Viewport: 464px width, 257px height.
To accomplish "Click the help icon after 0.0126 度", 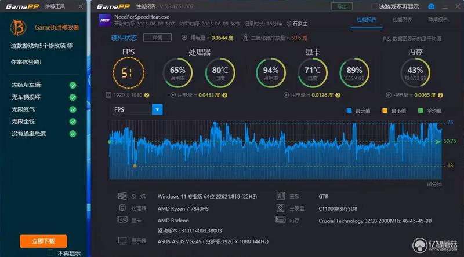I will (338, 95).
